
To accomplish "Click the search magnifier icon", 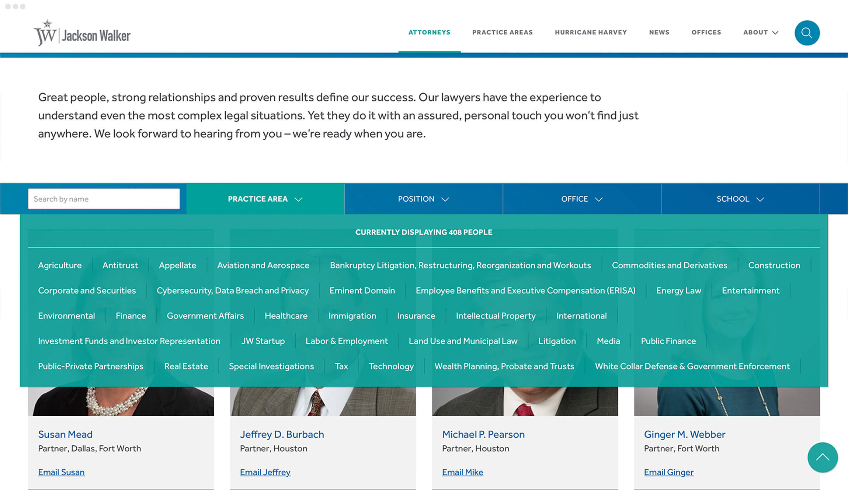I will (807, 33).
